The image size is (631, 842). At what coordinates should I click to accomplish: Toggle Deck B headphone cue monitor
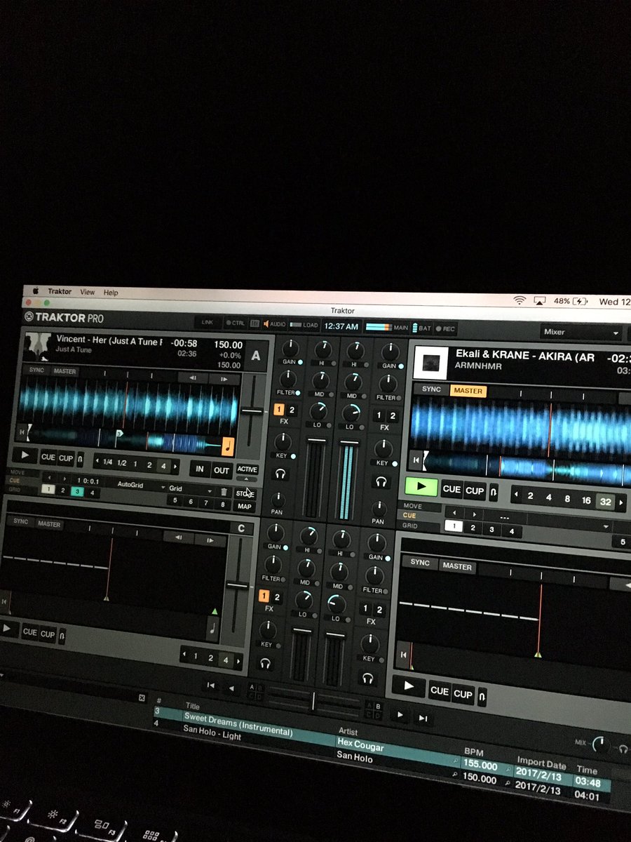pyautogui.click(x=381, y=482)
